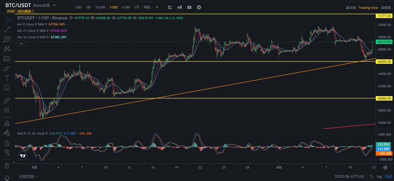Image resolution: width=394 pixels, height=181 pixels.
Task: Click the 60000.00 price line label
Action: pyautogui.click(x=383, y=98)
